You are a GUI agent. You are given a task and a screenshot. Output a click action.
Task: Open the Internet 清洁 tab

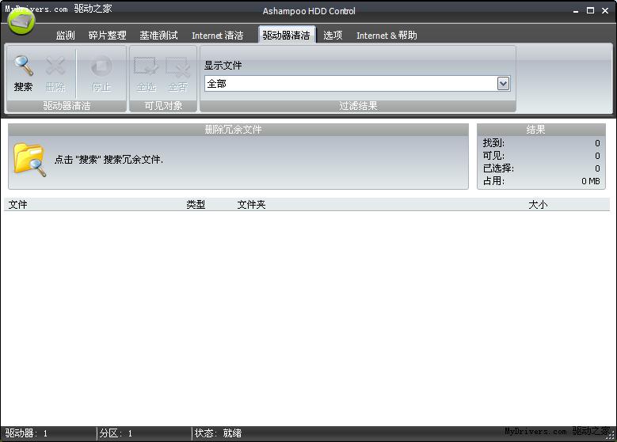(217, 36)
